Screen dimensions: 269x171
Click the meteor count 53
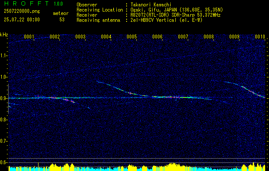[62, 20]
